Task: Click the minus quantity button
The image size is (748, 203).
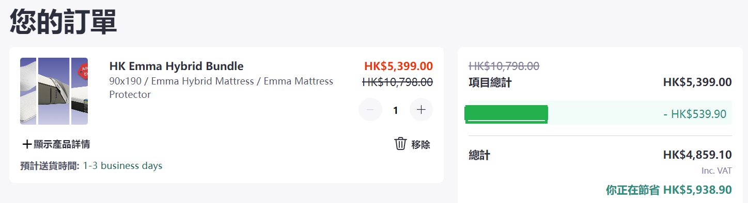Action: pyautogui.click(x=370, y=110)
